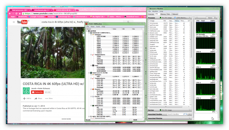Click in the Search Handles field
Viewport: 229px width, 130px height.
click(x=175, y=114)
